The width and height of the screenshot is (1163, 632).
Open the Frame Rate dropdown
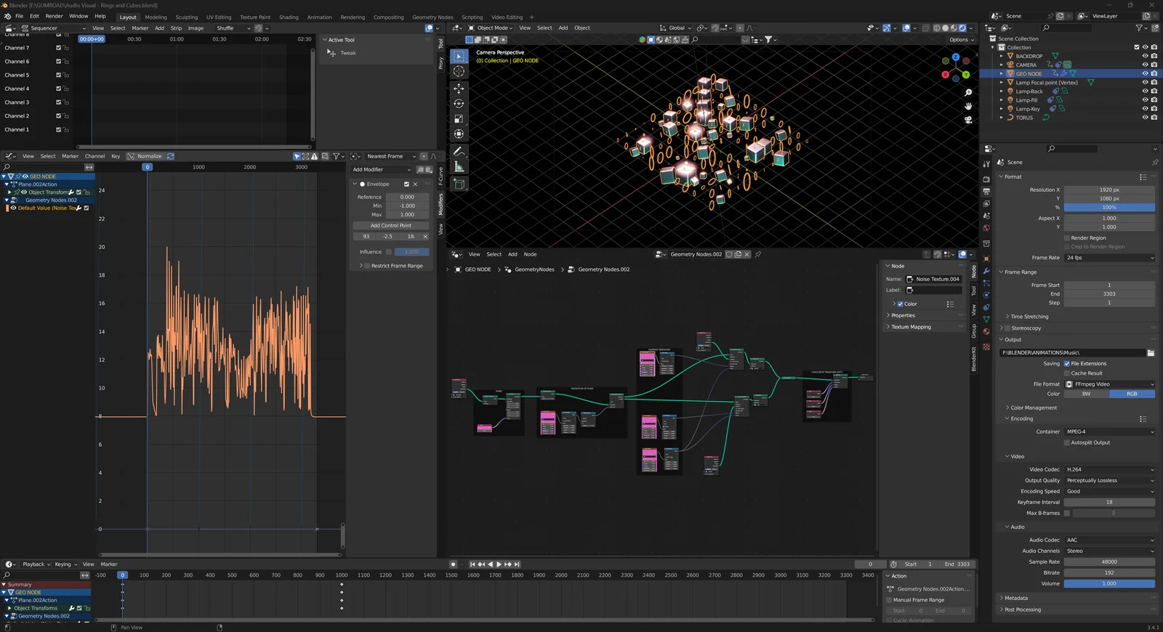point(1109,257)
